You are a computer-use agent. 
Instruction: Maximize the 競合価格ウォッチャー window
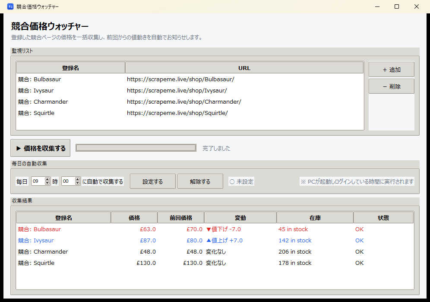coord(397,6)
